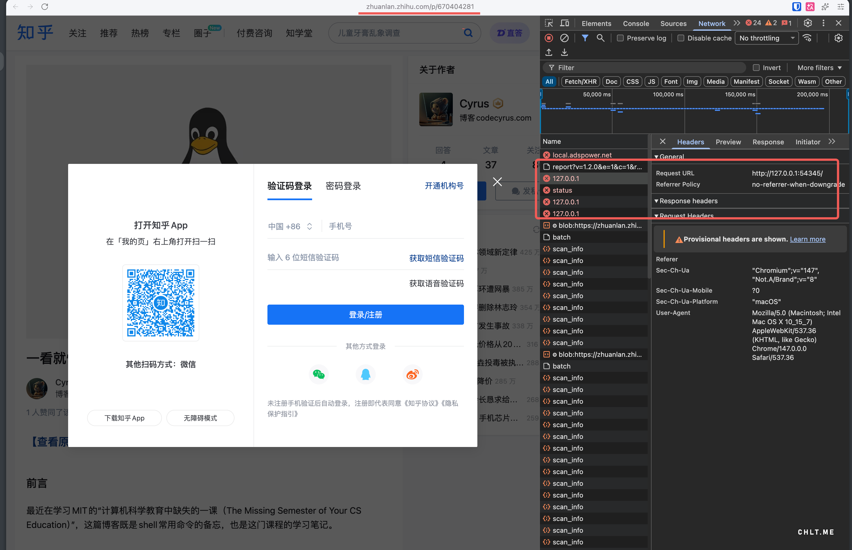This screenshot has width=852, height=550.
Task: Click the 登录/注册 button
Action: click(365, 315)
